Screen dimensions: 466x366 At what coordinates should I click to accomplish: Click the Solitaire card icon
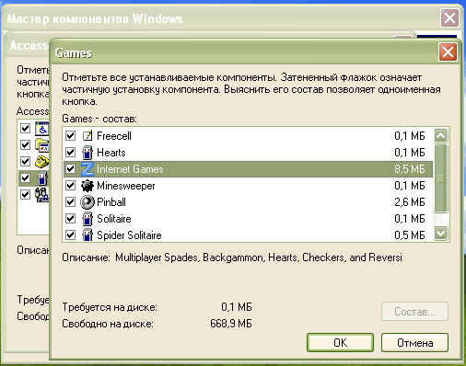[x=87, y=219]
